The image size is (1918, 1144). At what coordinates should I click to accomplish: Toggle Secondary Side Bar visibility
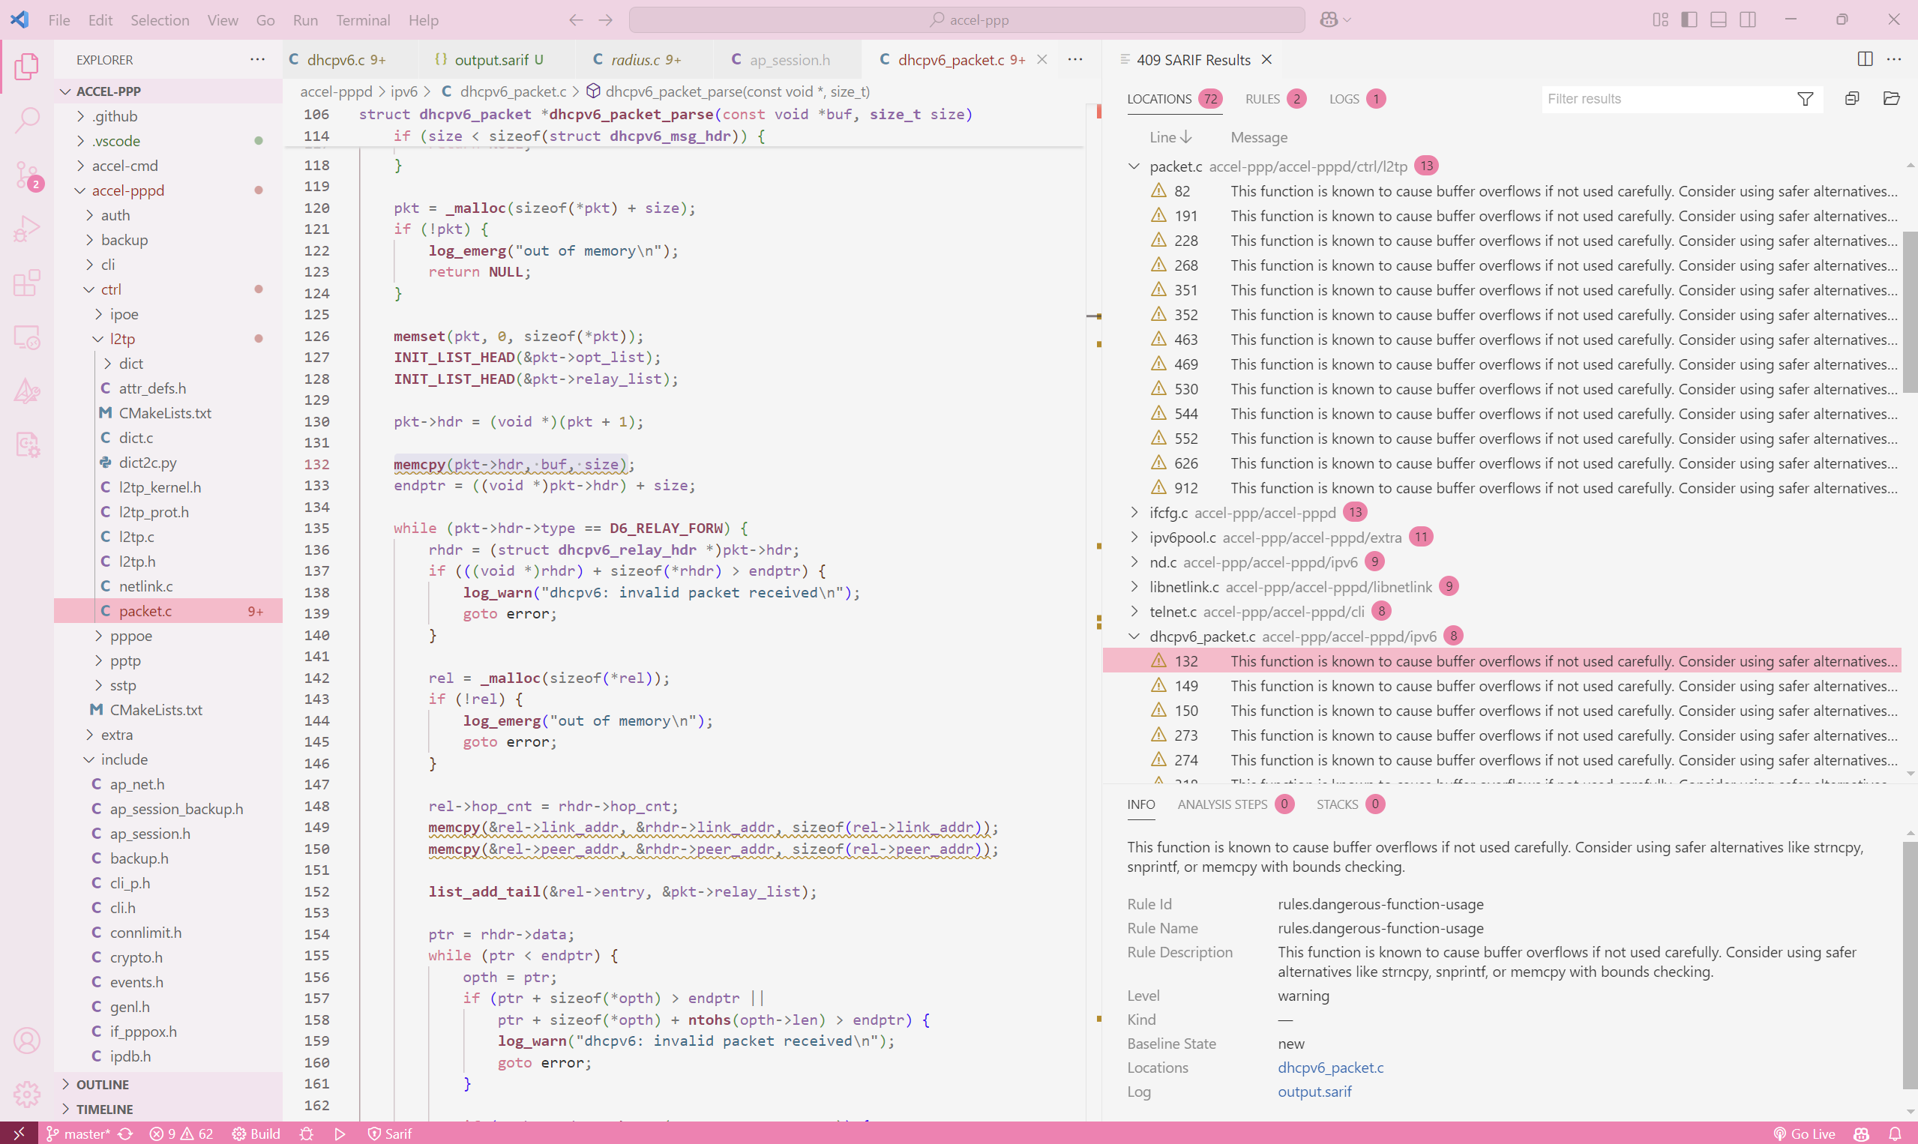point(1748,20)
